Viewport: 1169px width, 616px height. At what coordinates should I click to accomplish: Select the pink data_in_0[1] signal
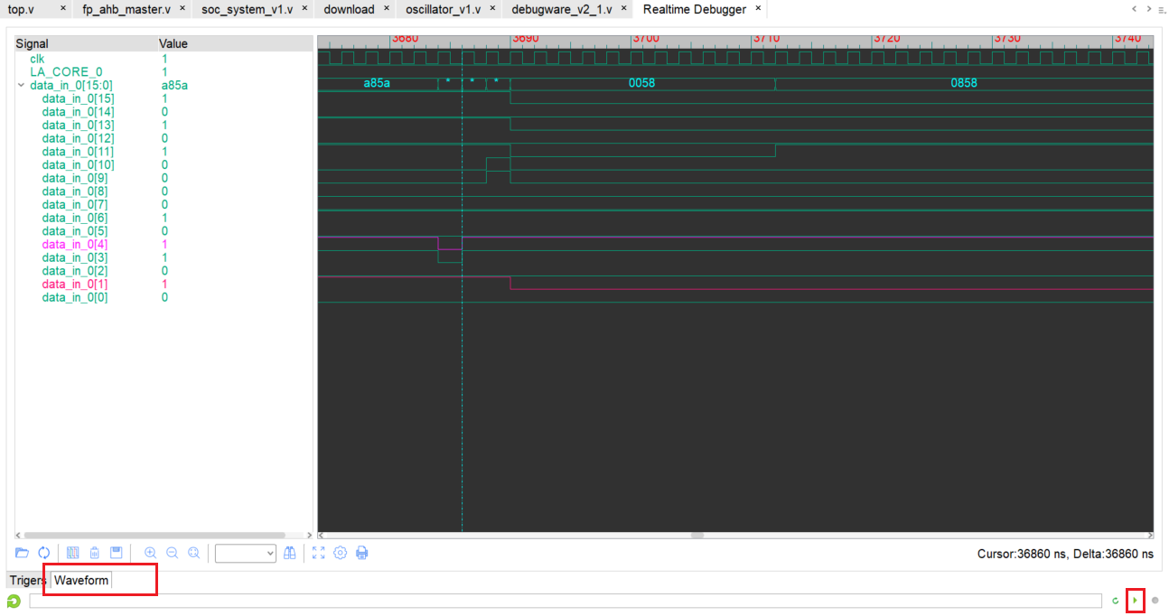click(x=75, y=284)
